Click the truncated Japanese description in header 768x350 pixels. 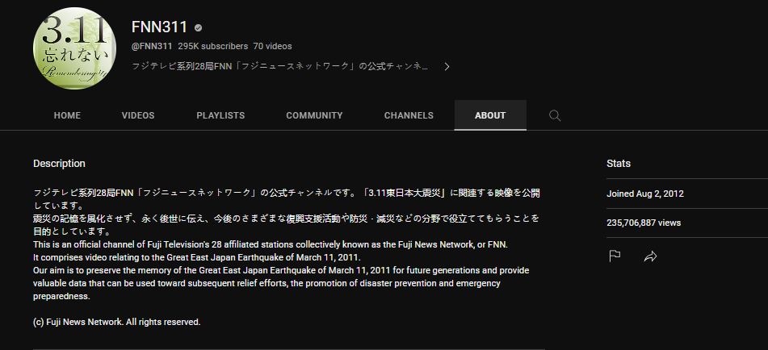pos(280,66)
